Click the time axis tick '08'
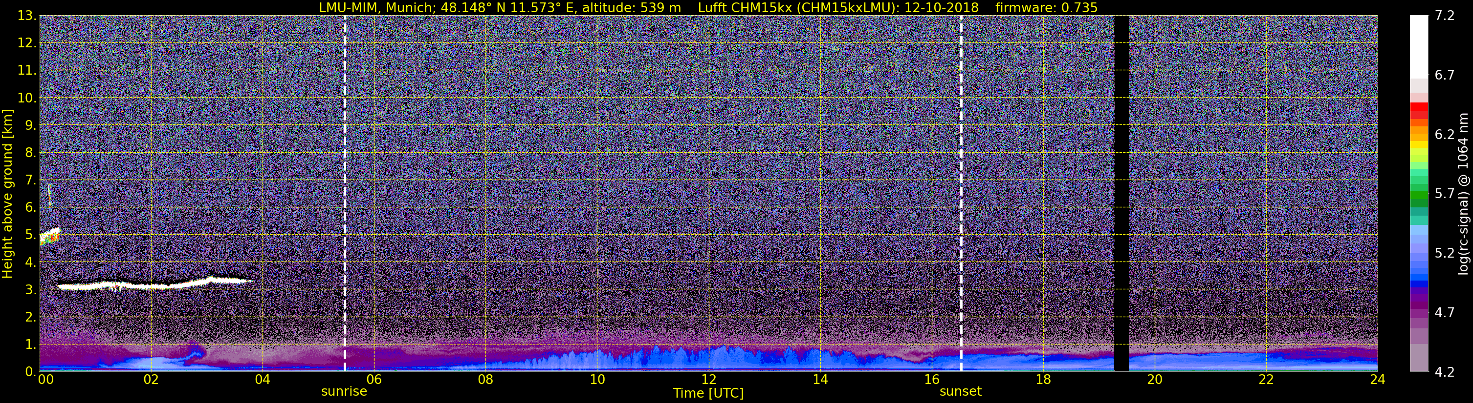The width and height of the screenshot is (1473, 403). tap(485, 380)
